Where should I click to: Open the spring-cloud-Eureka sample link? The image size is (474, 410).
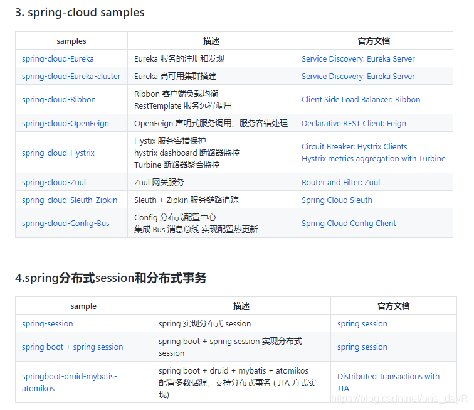(58, 59)
